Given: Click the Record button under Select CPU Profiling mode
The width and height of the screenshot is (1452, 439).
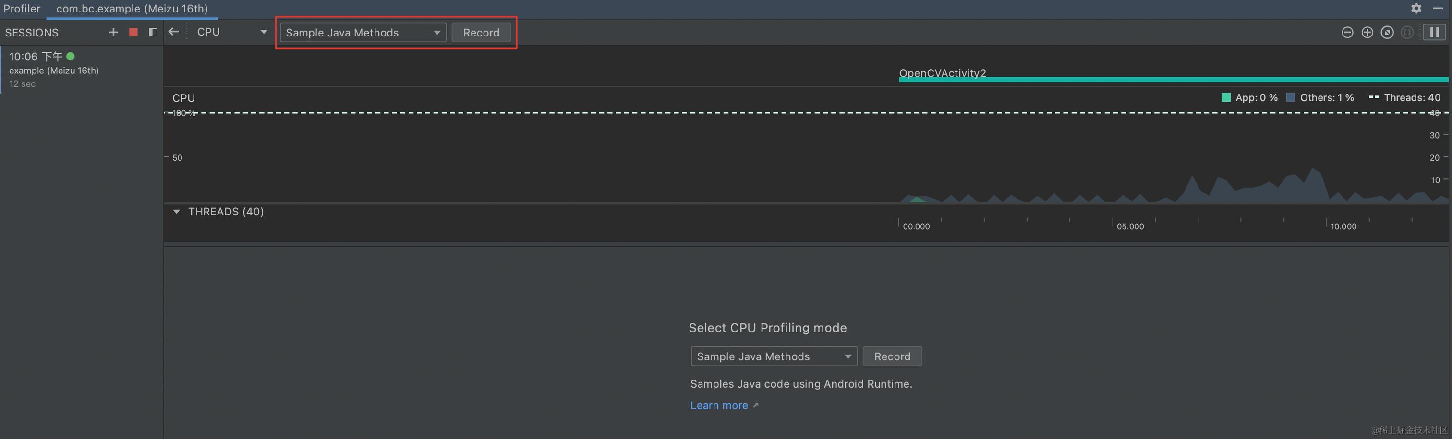Looking at the screenshot, I should pos(892,356).
